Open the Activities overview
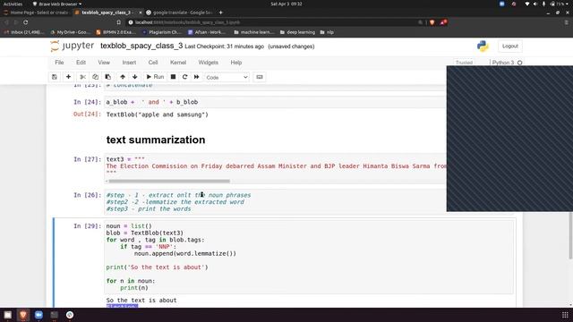The width and height of the screenshot is (573, 322). pos(13,4)
